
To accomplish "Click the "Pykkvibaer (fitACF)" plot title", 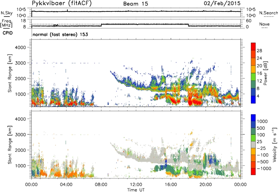I will coord(62,3).
